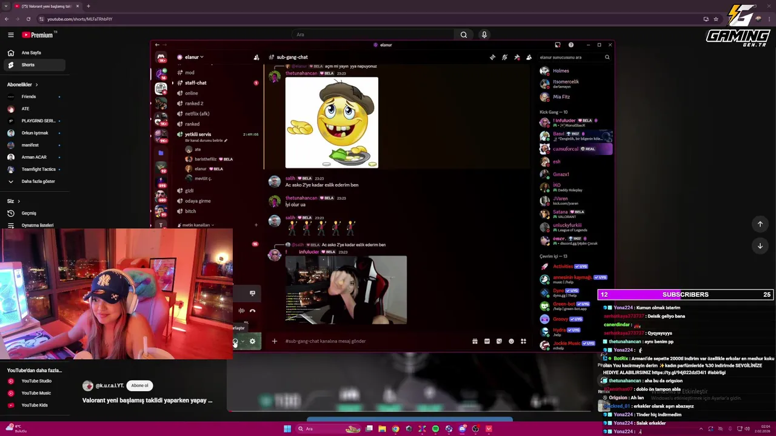Open the crying emoji image from thetunahancan
The width and height of the screenshot is (776, 436).
pos(332,122)
